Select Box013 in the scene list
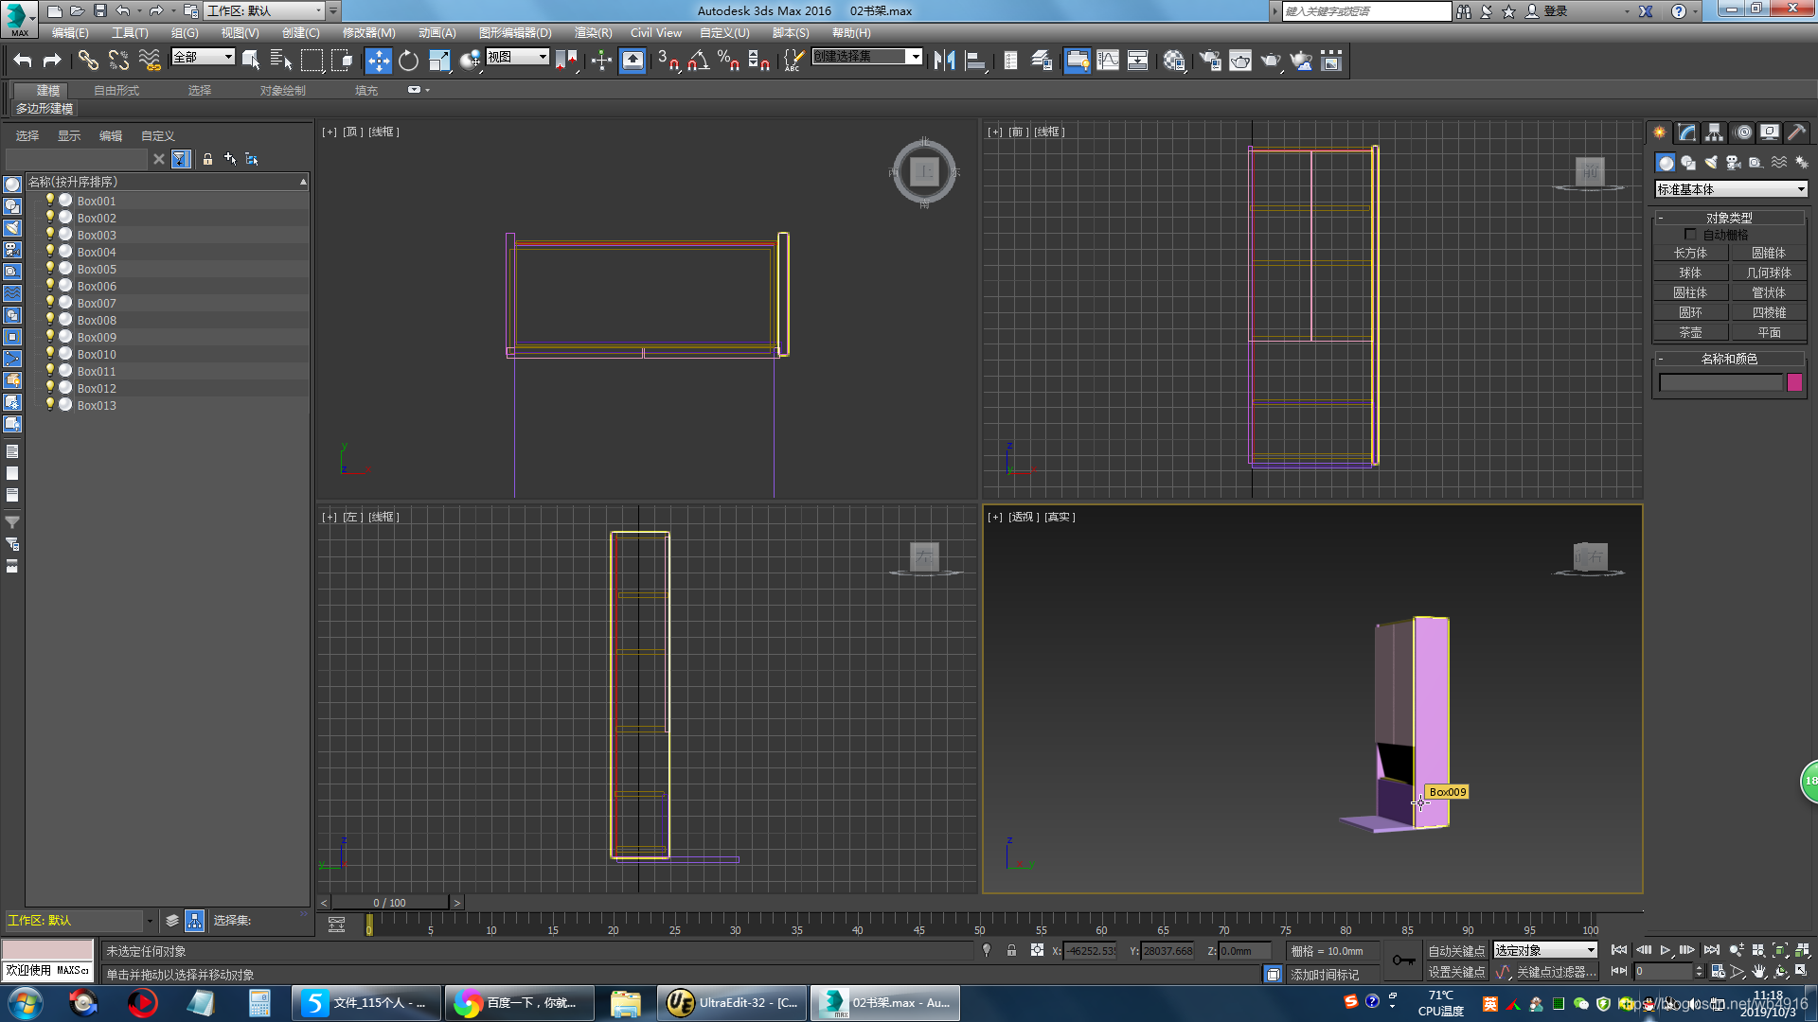 click(x=97, y=406)
